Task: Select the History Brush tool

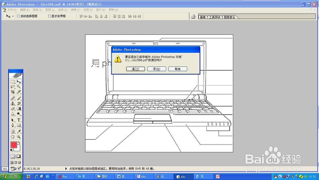Action: pos(19,103)
